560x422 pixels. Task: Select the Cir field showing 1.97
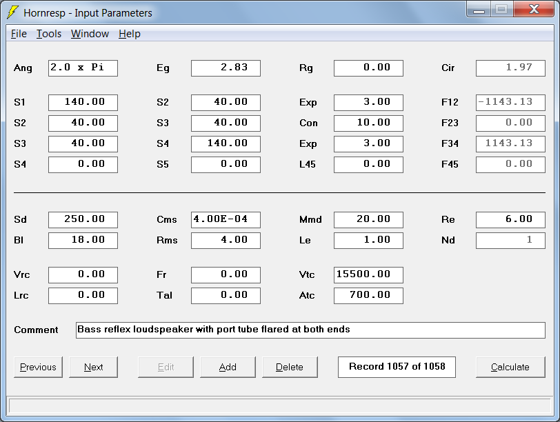(511, 68)
